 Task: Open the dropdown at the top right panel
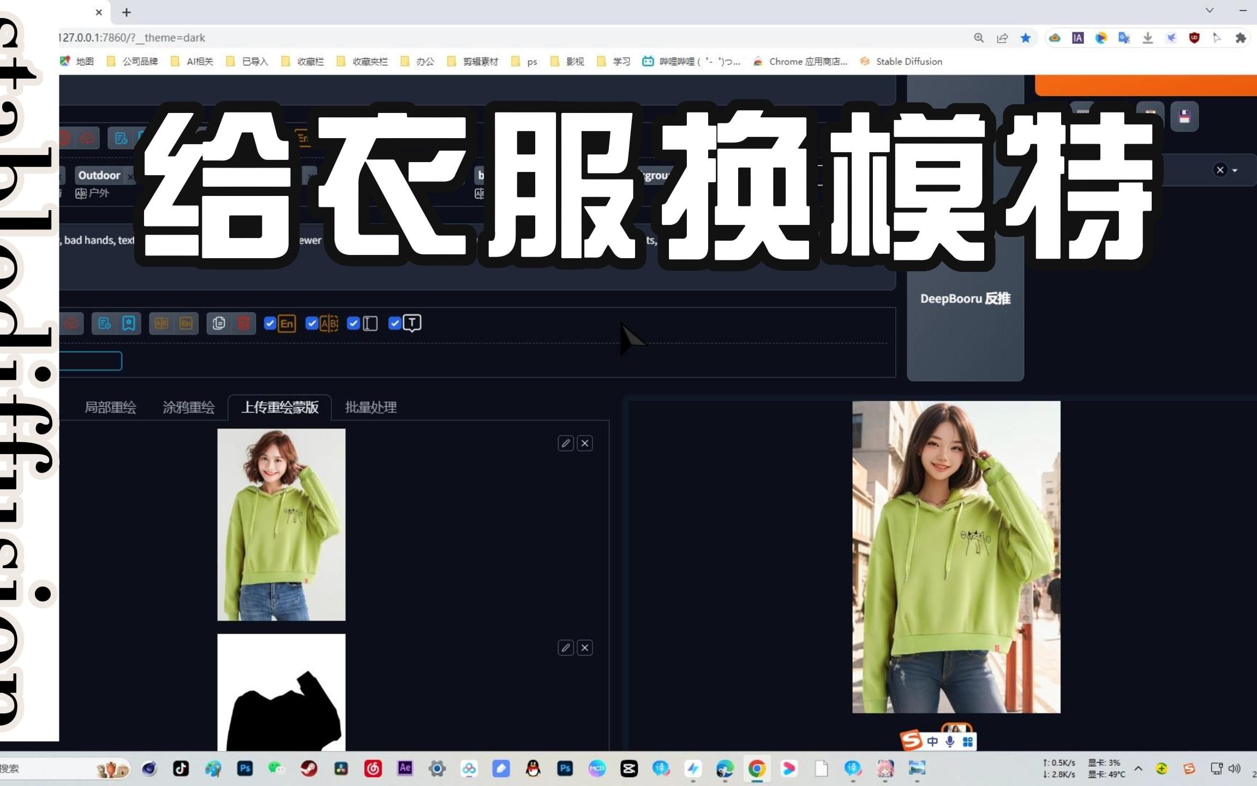1235,170
